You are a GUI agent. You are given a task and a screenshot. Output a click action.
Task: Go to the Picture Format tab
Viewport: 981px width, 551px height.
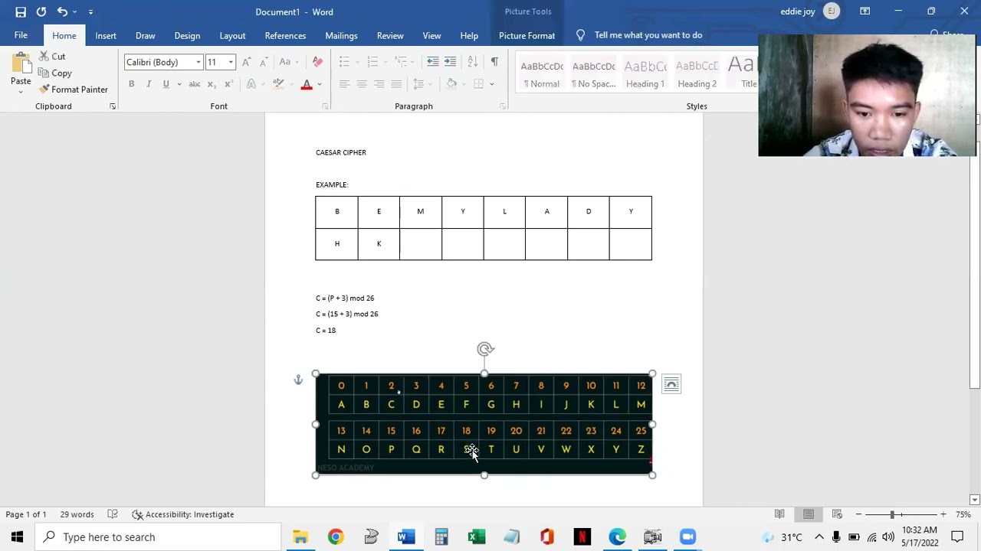tap(527, 35)
